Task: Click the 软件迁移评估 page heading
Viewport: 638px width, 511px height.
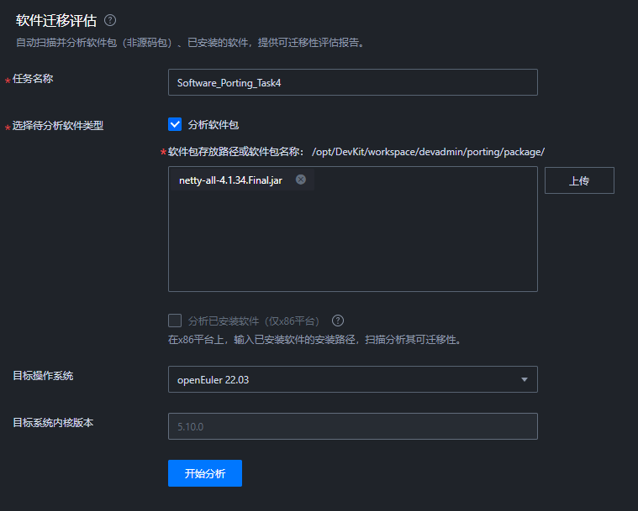Action: click(56, 20)
